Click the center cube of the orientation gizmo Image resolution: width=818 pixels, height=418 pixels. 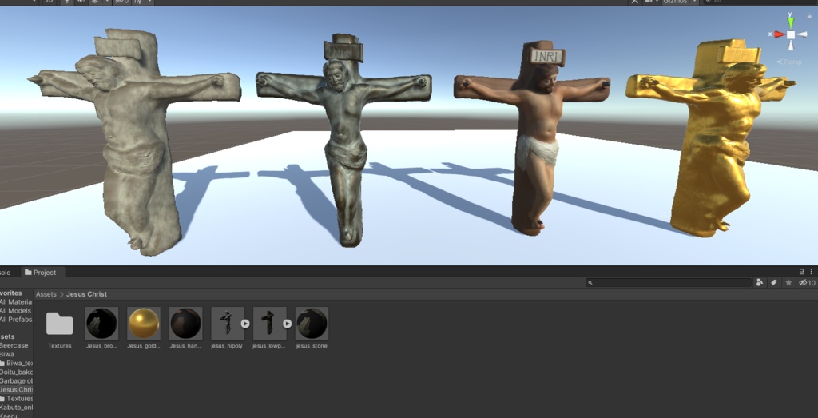click(791, 34)
